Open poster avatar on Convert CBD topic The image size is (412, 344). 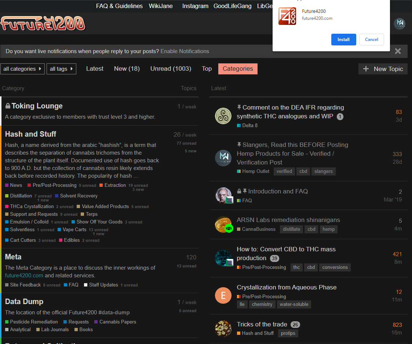pyautogui.click(x=223, y=258)
